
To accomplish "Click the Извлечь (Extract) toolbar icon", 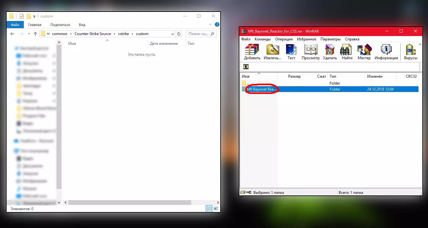I will [273, 49].
